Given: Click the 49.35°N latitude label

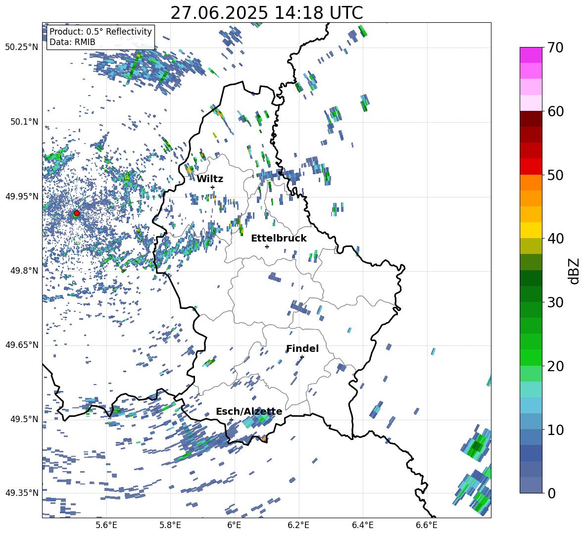Looking at the screenshot, I should 22,493.
